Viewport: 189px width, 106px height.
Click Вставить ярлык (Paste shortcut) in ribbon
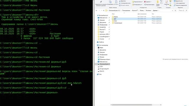tap(124, 5)
